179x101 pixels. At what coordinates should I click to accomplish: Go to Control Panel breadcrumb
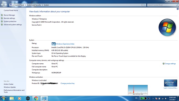tap(19, 5)
